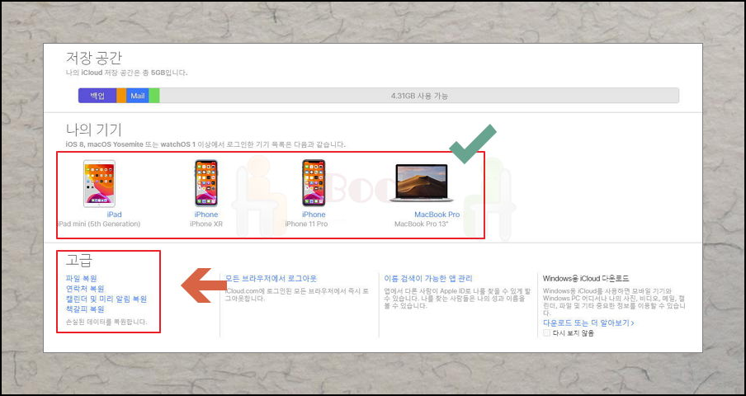Check the 다시 보지 않음 checkbox

click(x=546, y=333)
